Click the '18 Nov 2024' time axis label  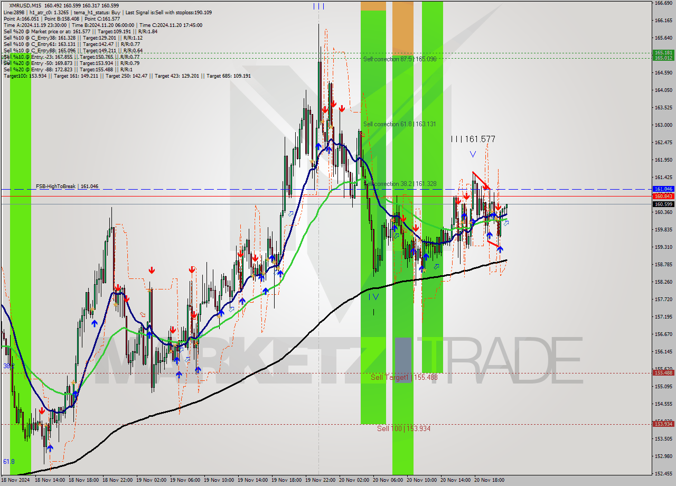point(15,481)
